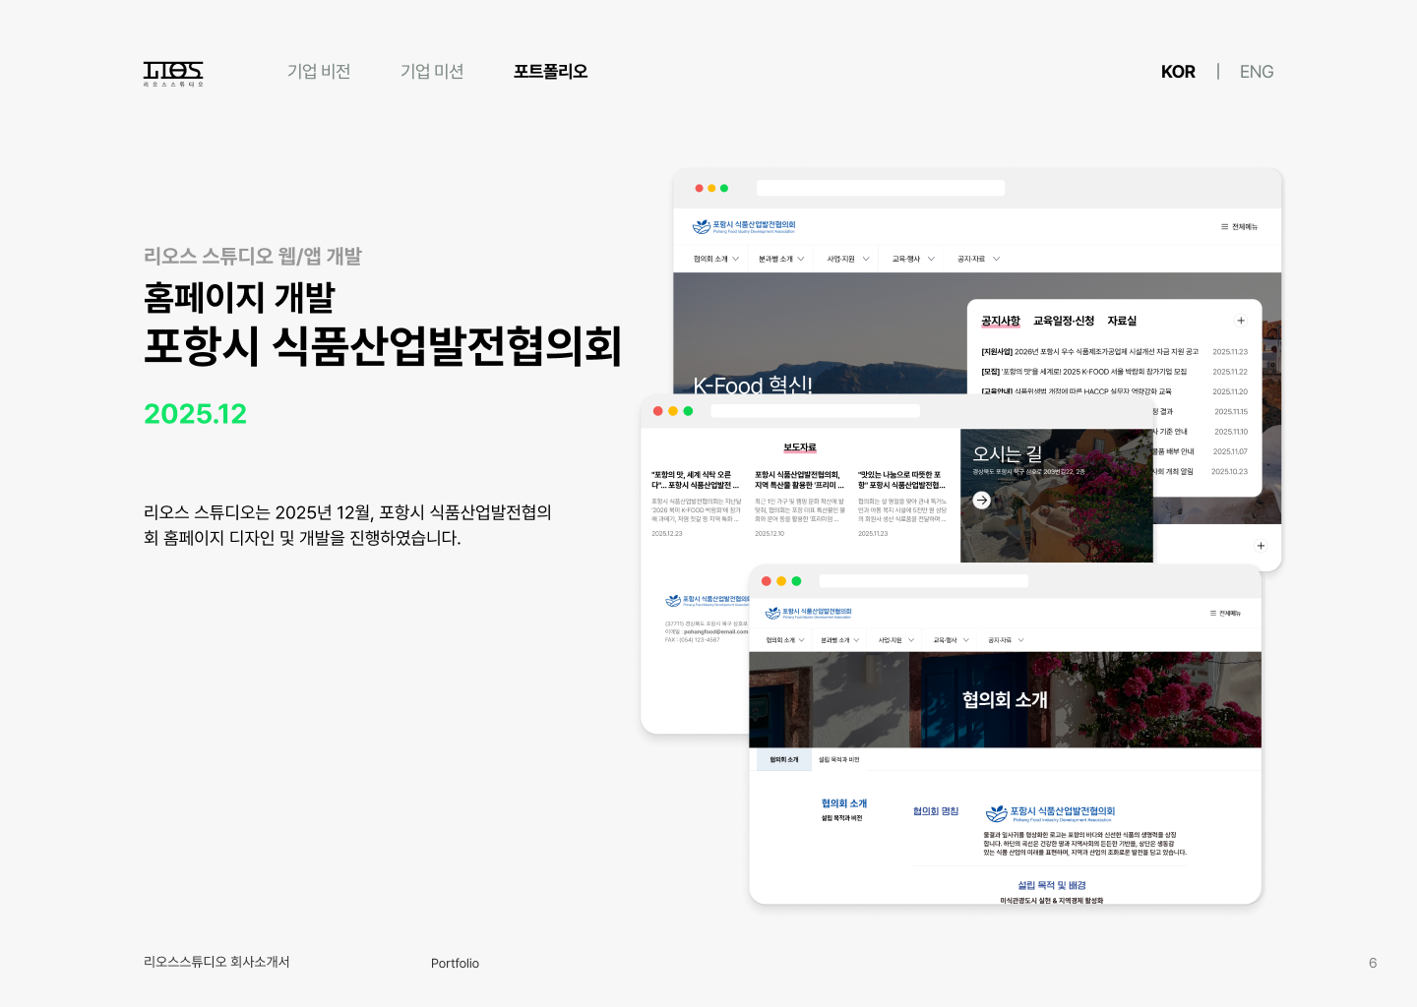1417x1007 pixels.
Task: Open 전체메뉴 hamburger in top browser window
Action: click(x=1239, y=227)
